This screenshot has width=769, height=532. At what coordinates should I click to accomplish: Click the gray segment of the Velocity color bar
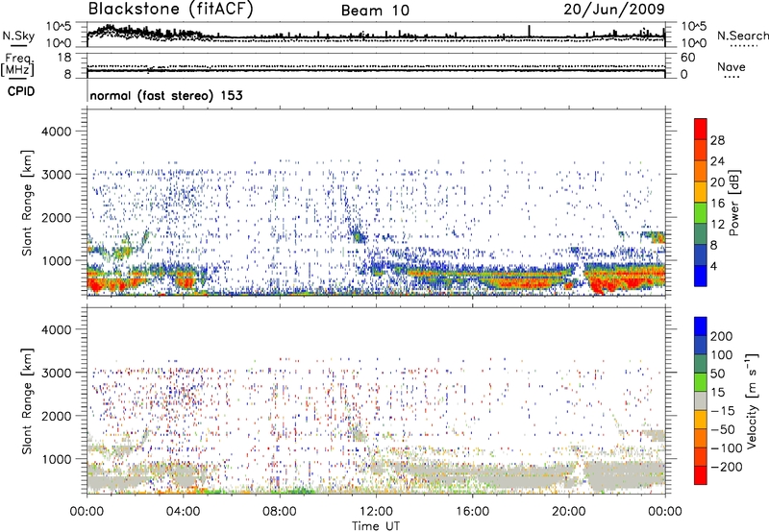click(701, 401)
